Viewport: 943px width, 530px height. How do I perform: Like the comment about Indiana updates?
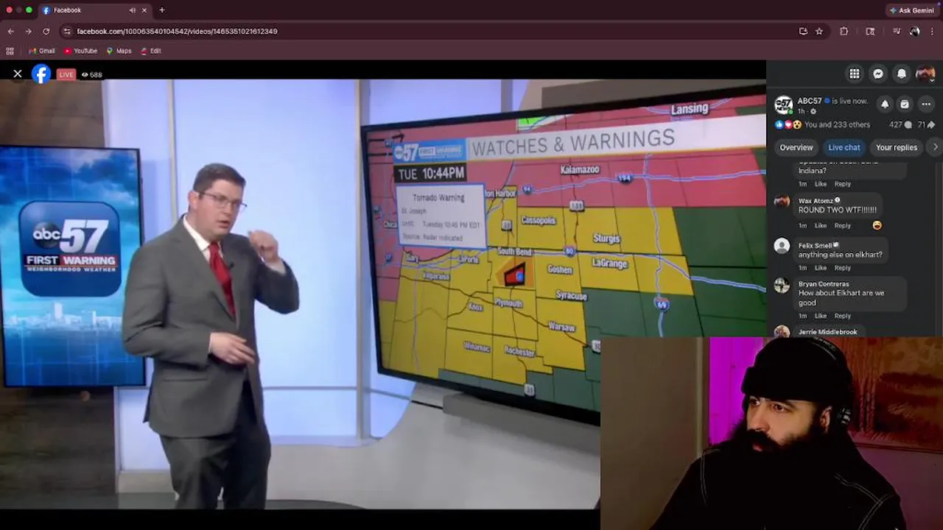(821, 184)
